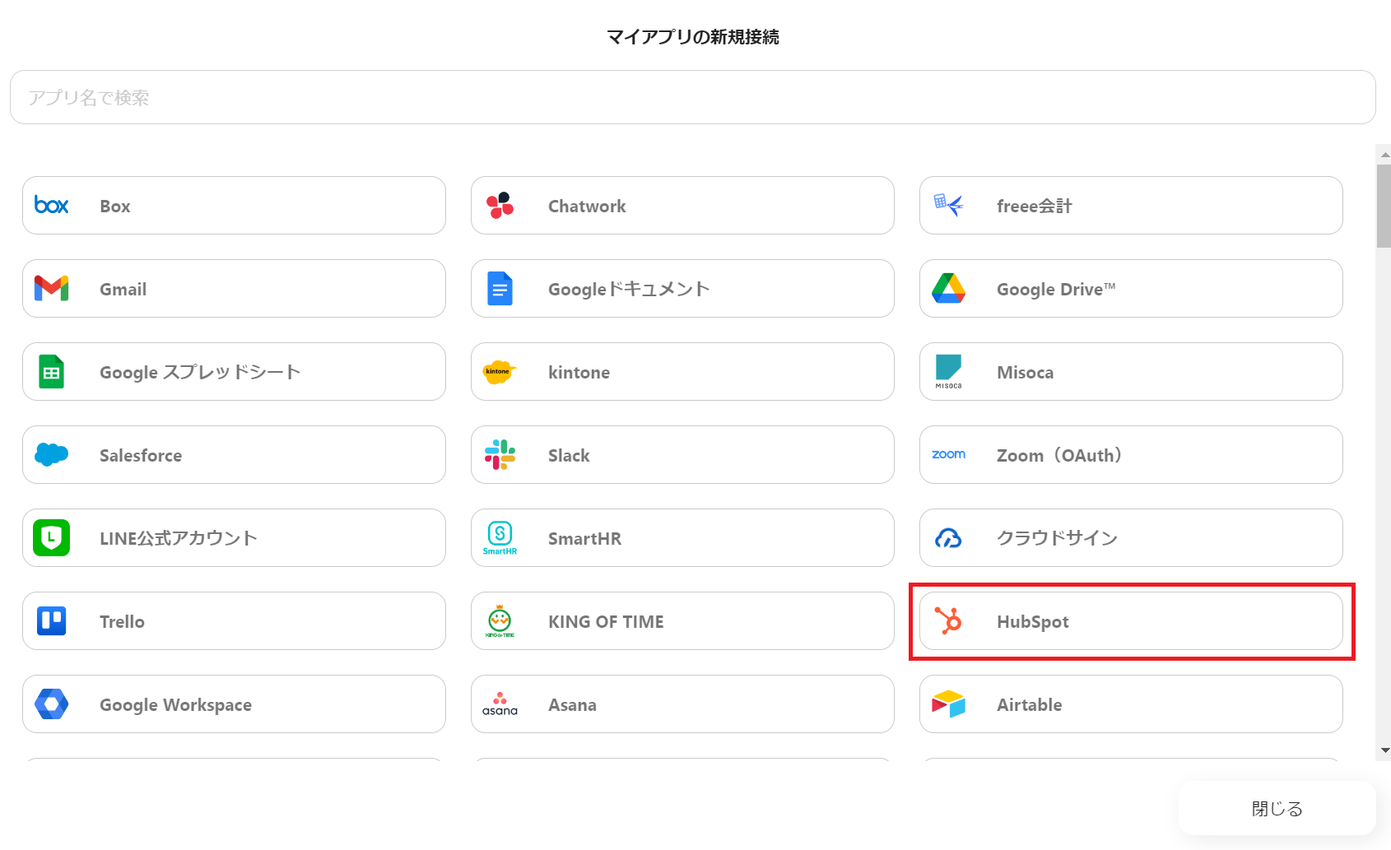Select the Box app label
Image resolution: width=1391 pixels, height=850 pixels.
115,207
